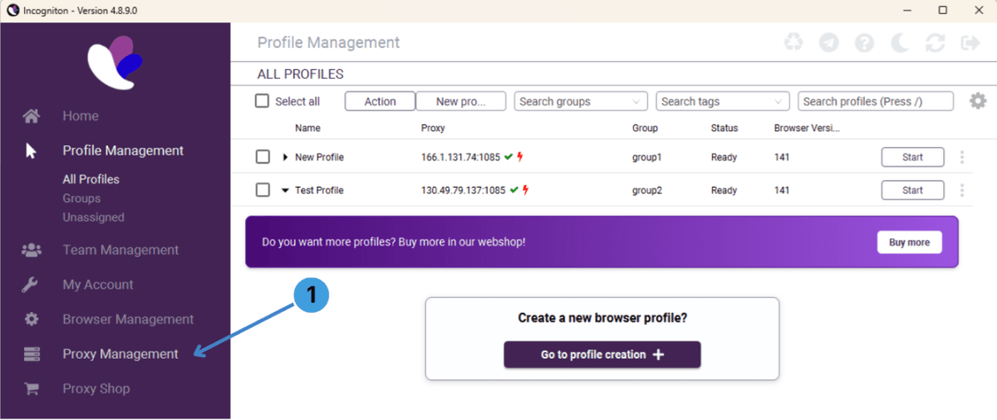
Task: Sort by Proxy column header
Action: (433, 129)
